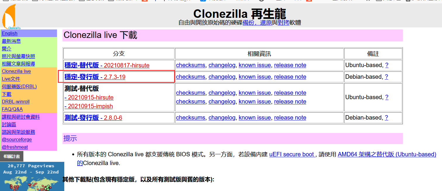Follow the uEFI secure boot link

pyautogui.click(x=292, y=155)
